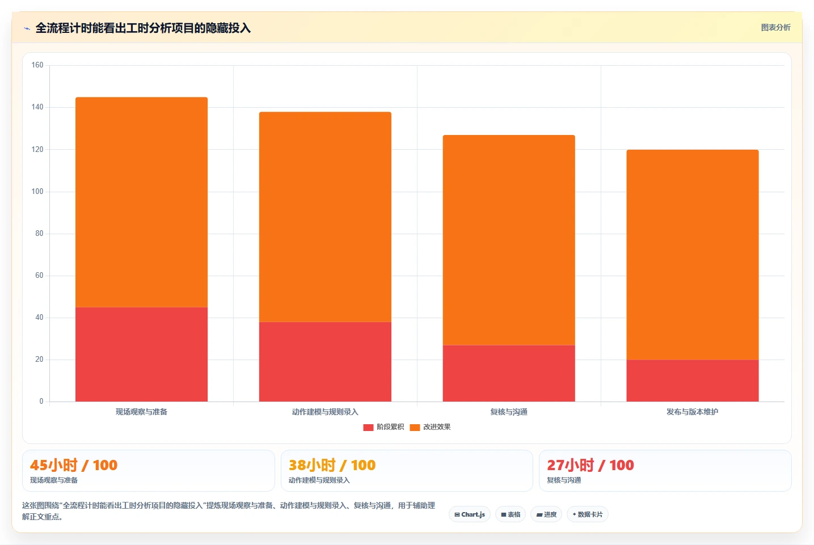This screenshot has height=545, width=814.
Task: Toggle the 阶段累积 legend red swatch
Action: coord(368,427)
